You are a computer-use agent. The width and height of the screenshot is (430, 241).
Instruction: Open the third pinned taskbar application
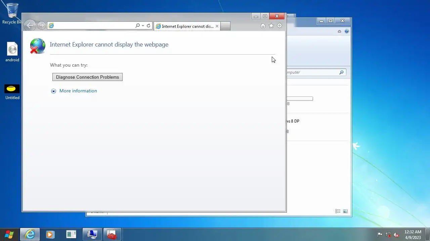point(71,234)
